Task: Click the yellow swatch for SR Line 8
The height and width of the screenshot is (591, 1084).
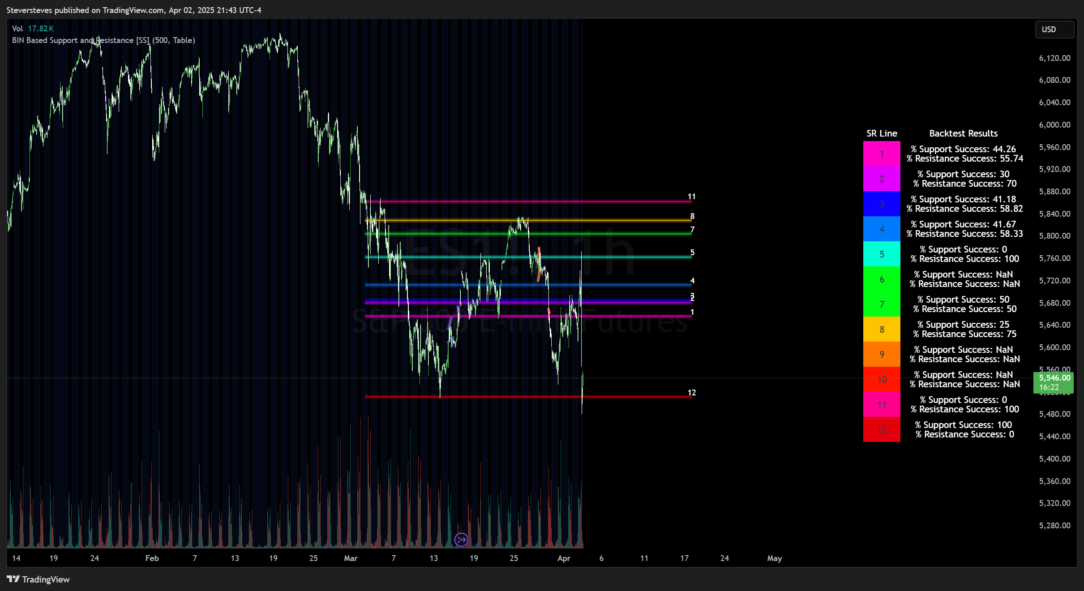Action: [882, 330]
